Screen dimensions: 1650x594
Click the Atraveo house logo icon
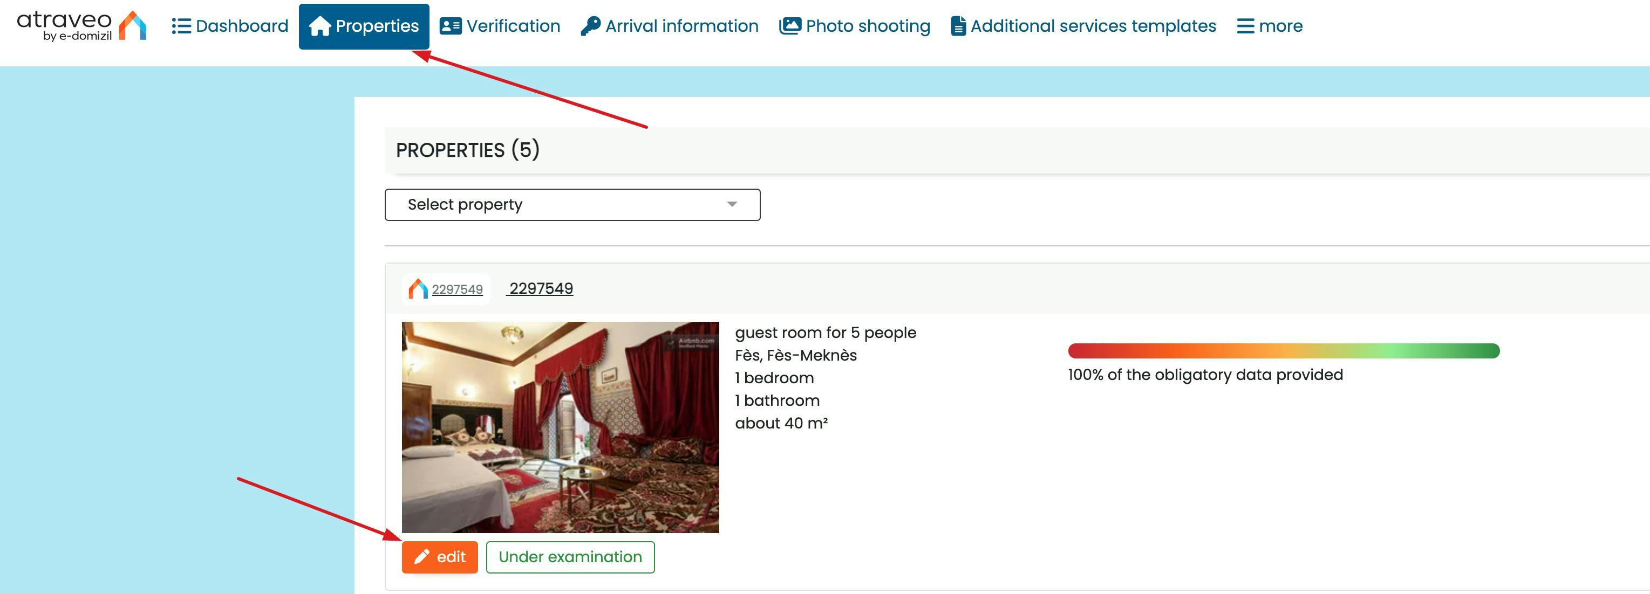click(133, 26)
